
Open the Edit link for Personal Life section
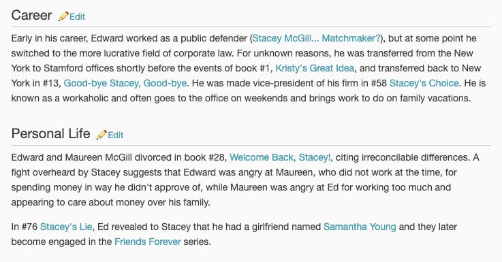coord(116,135)
